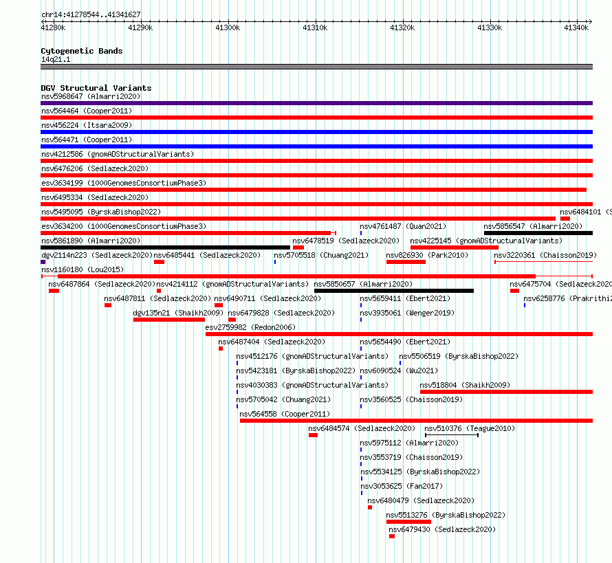Open nsv5495095 (ByrskaBishop2022) variant label
612x563 pixels.
pos(101,212)
